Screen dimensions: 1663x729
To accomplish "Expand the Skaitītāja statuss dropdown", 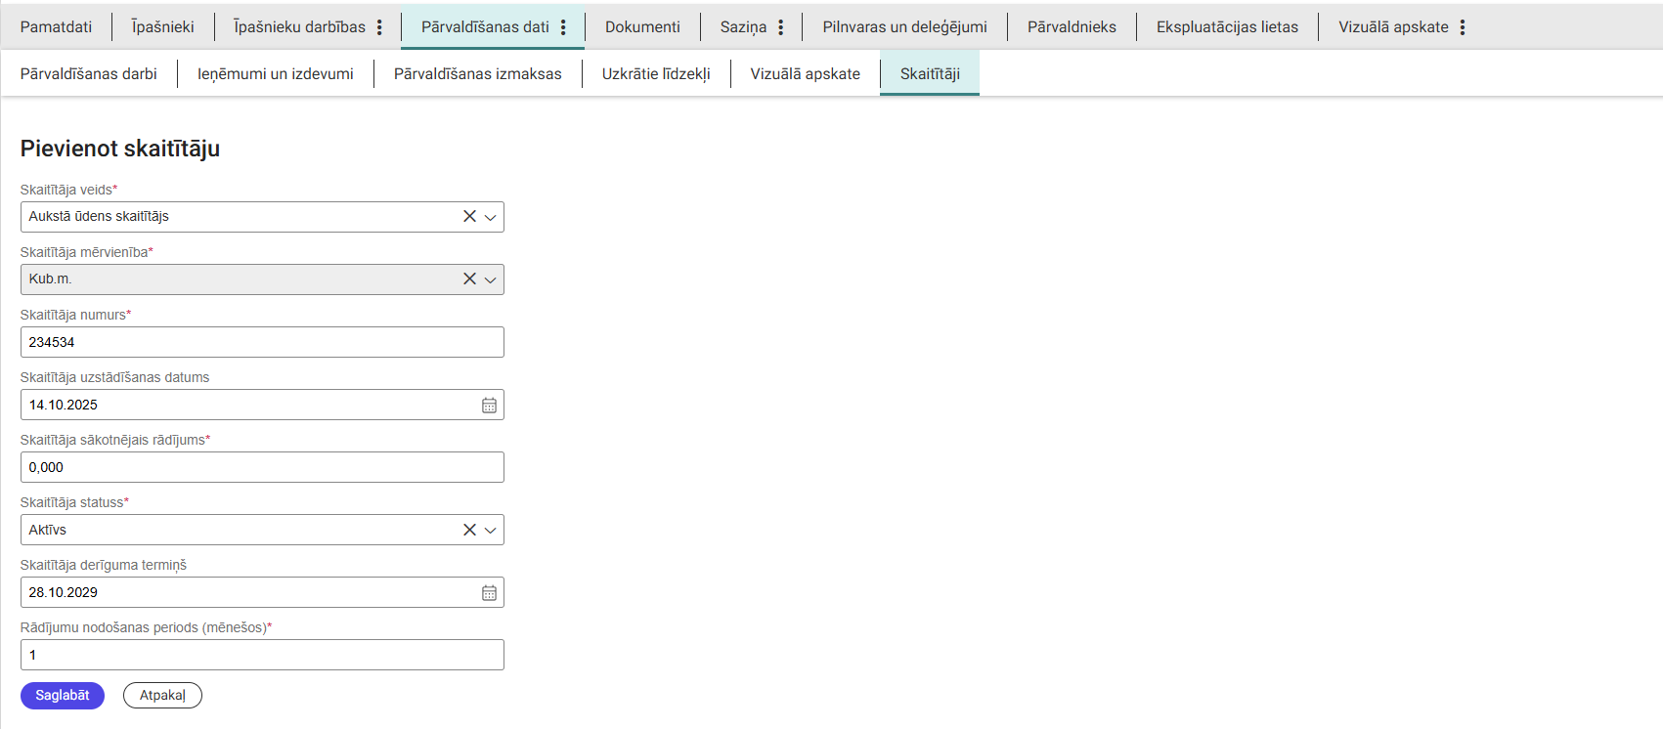I will tap(491, 530).
